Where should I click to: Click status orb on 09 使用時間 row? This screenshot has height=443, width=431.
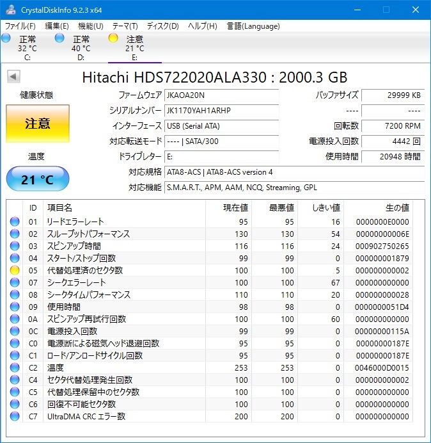click(x=15, y=307)
